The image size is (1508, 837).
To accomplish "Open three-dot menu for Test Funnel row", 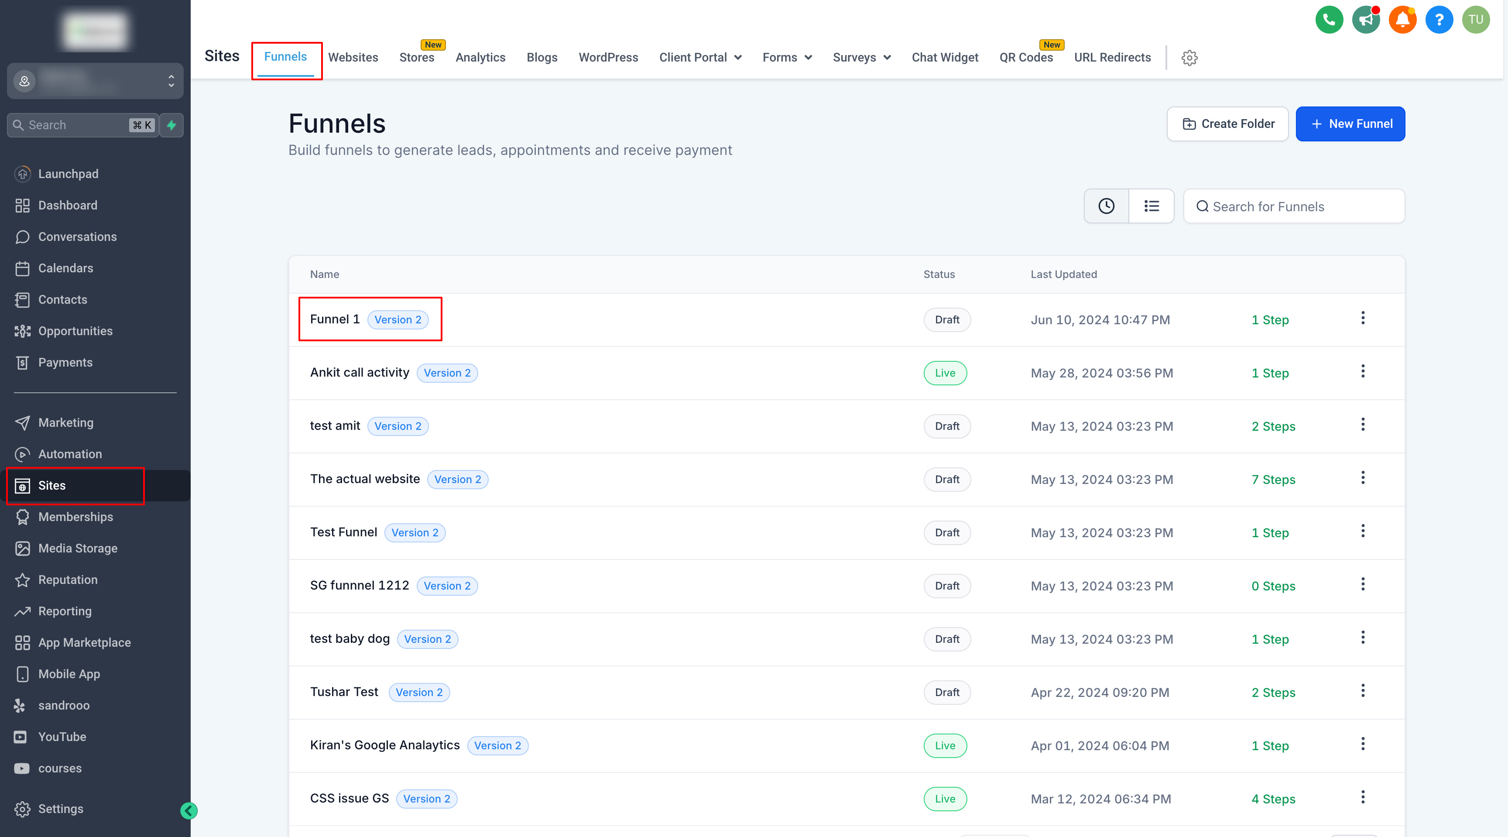I will point(1363,531).
